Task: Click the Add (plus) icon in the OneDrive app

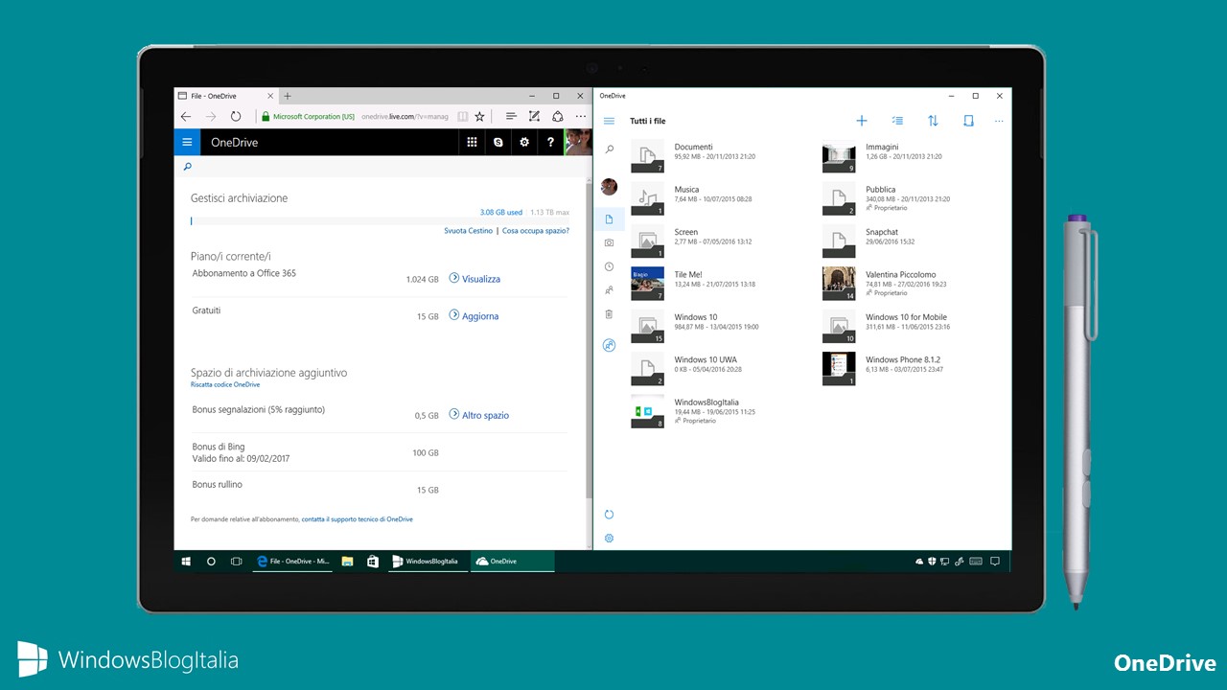Action: coord(862,121)
